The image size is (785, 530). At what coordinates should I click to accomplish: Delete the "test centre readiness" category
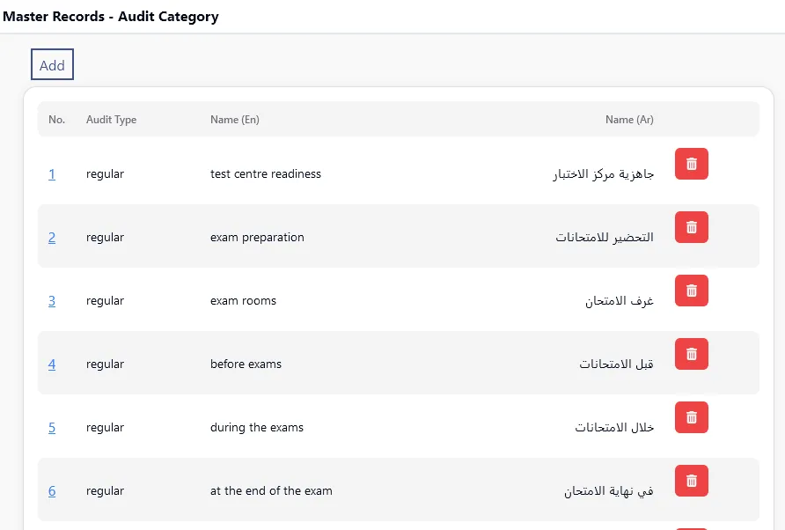pyautogui.click(x=691, y=164)
